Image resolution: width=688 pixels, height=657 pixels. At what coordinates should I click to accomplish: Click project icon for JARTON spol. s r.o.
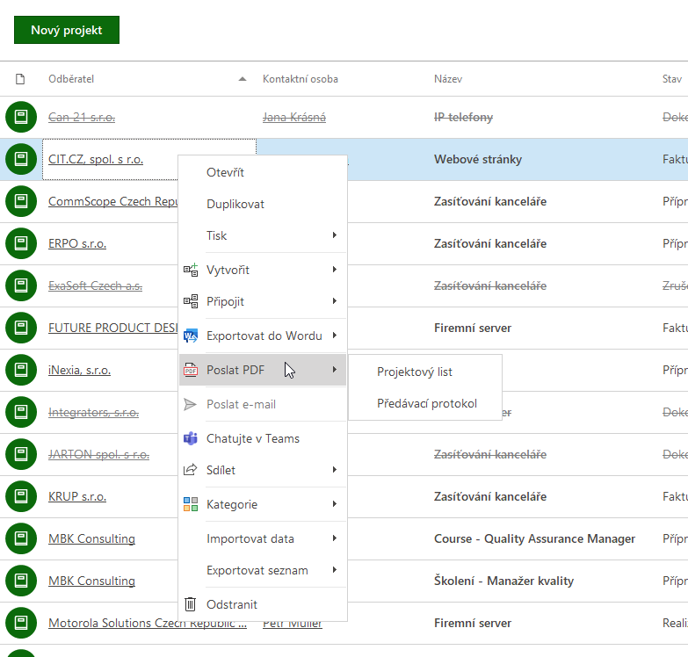coord(21,454)
